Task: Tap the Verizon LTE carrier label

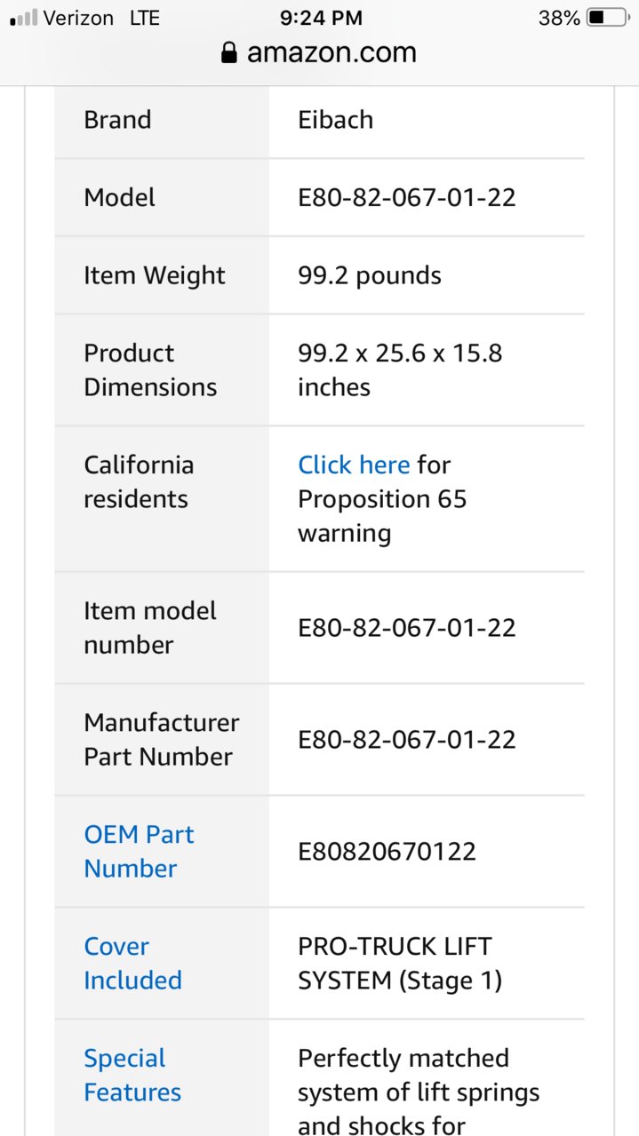Action: click(101, 18)
